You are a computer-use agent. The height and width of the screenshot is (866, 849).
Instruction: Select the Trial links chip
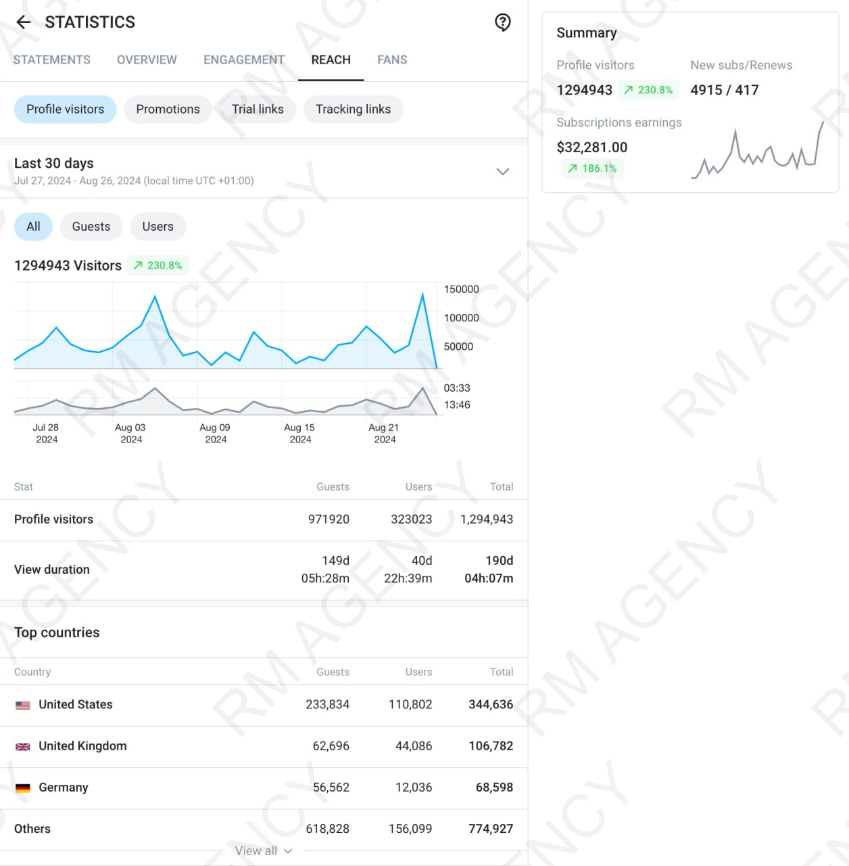258,109
